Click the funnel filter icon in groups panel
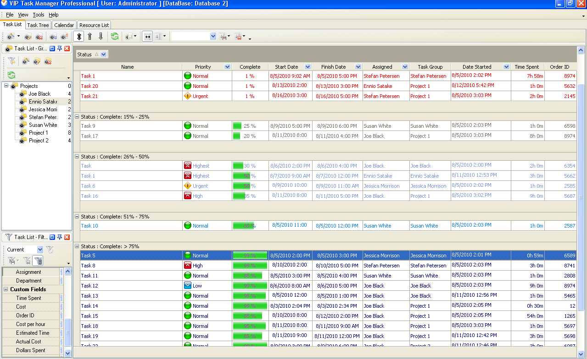Viewport: 587px width, 359px height. point(11,61)
